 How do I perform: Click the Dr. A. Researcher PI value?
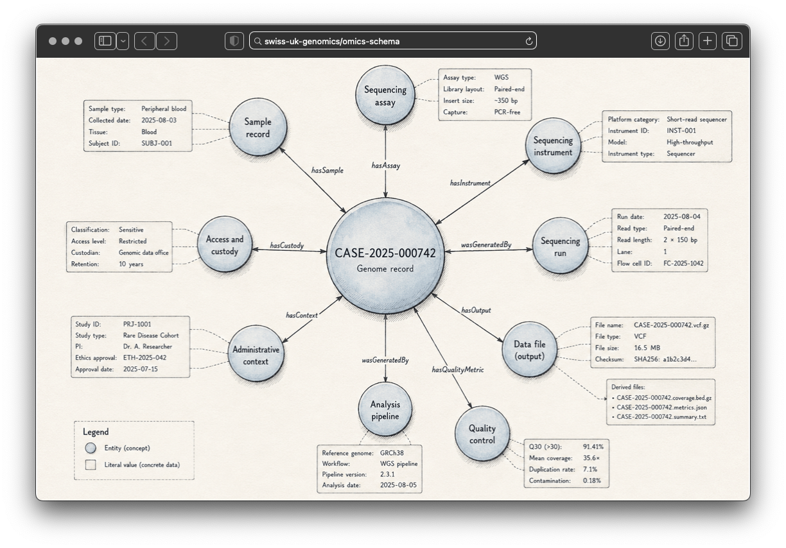tap(148, 347)
